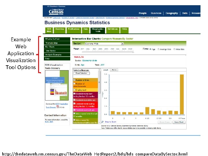The image size is (208, 156).
Task: Click the Year slider handle
Action: click(133, 52)
